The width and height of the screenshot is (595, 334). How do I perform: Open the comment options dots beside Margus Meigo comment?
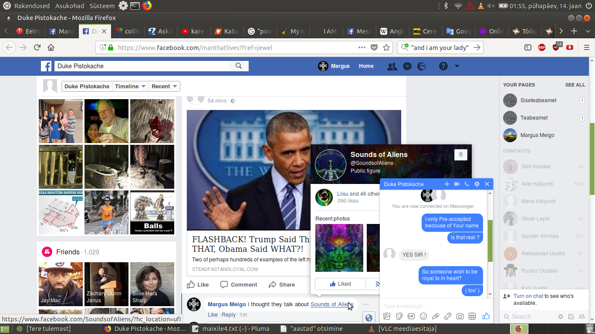pos(366,304)
